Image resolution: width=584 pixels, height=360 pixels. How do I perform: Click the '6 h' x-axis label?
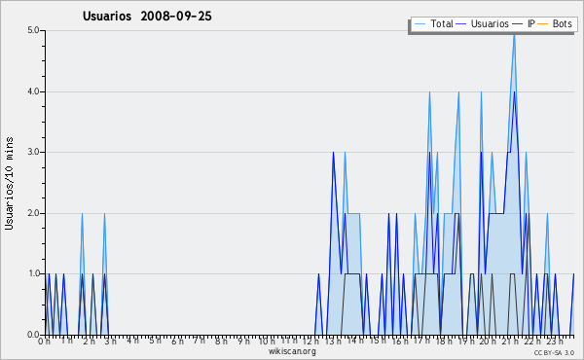coord(177,342)
